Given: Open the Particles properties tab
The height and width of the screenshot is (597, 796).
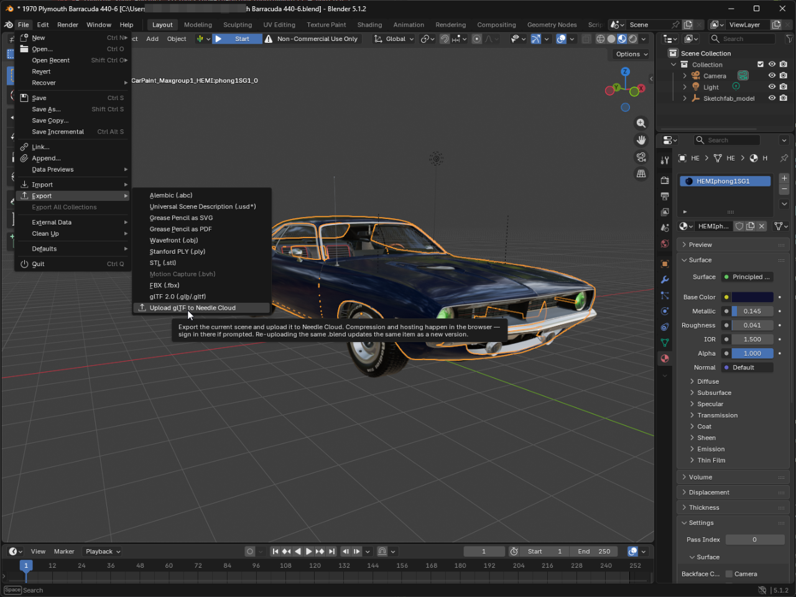Looking at the screenshot, I should pos(665,295).
